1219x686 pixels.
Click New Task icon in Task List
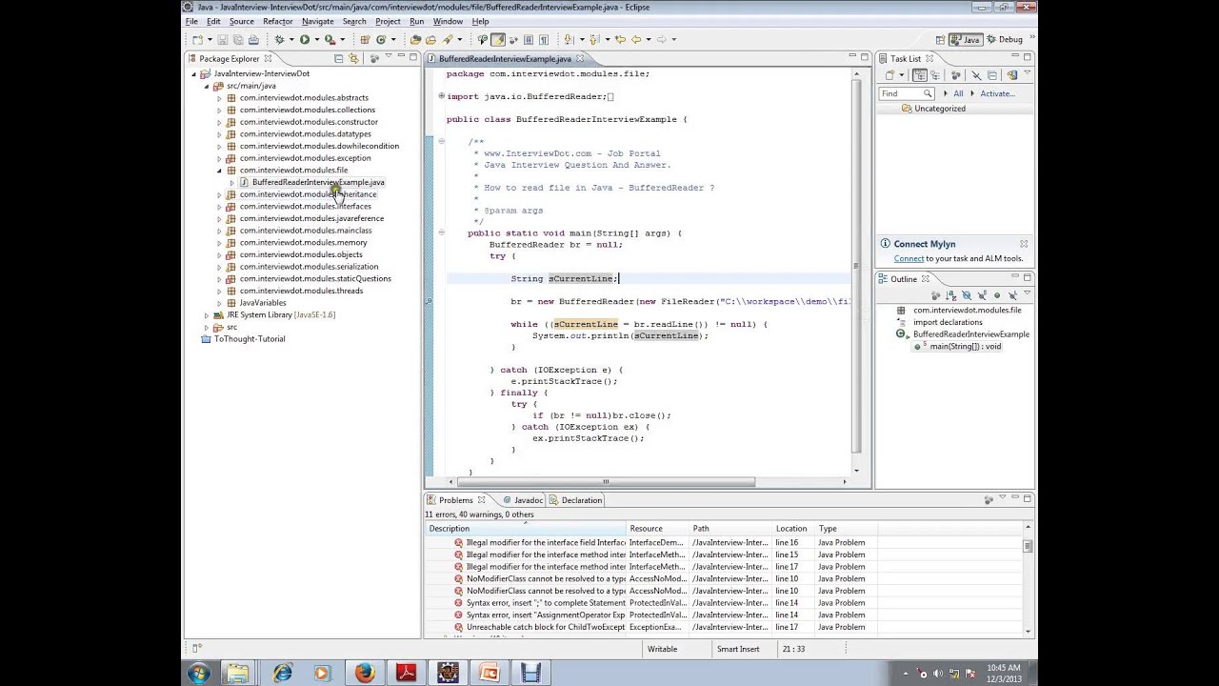click(889, 74)
